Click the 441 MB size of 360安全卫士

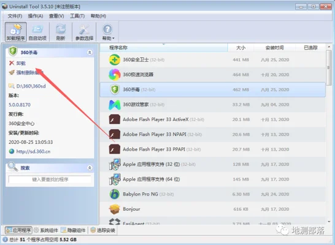241,59
